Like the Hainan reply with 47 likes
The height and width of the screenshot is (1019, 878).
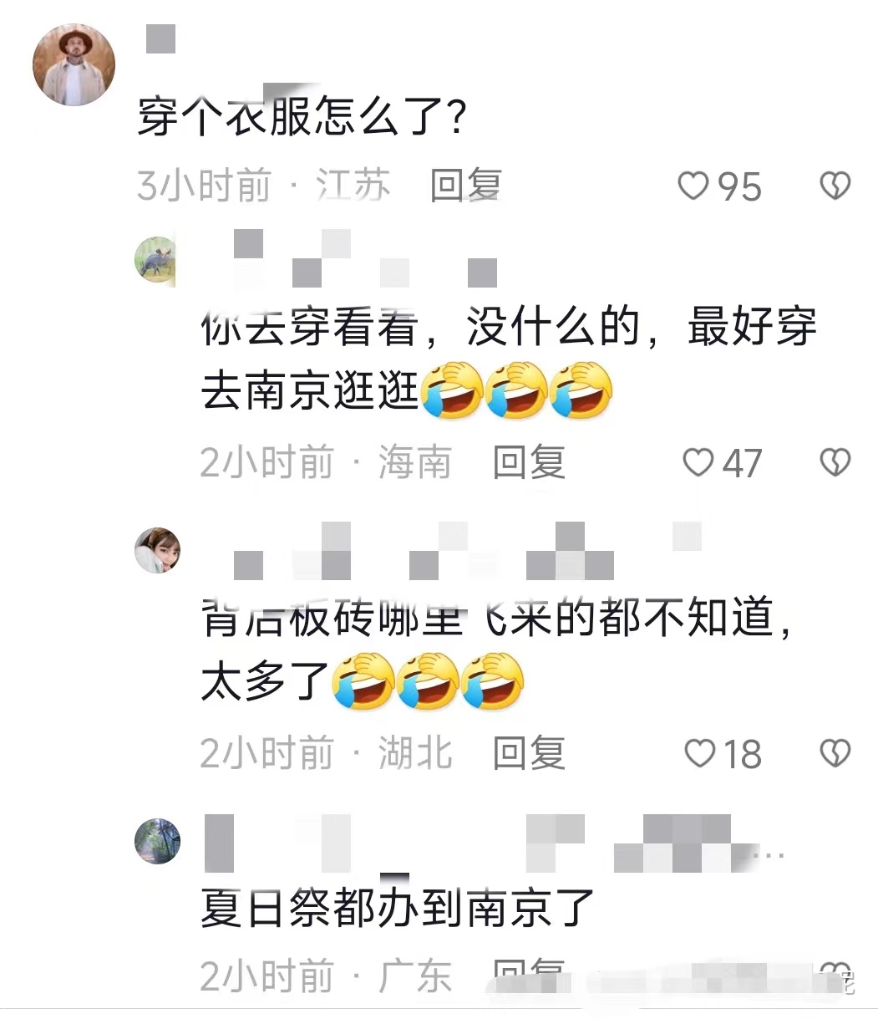pyautogui.click(x=698, y=462)
